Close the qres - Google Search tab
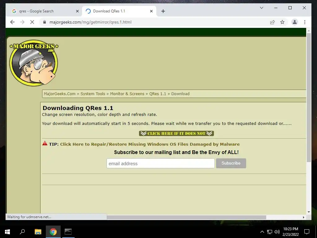This screenshot has width=317, height=238. click(x=77, y=11)
